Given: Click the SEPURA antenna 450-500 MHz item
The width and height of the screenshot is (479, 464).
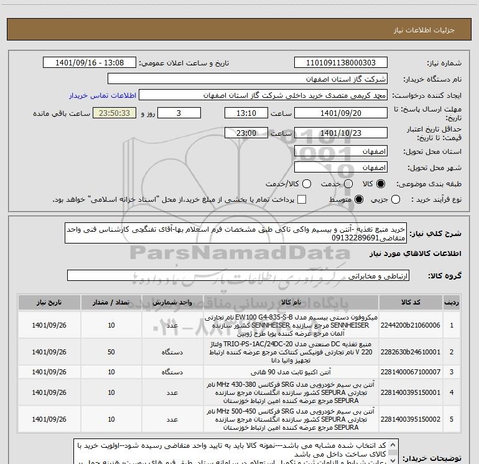Looking at the screenshot, I should tap(291, 419).
